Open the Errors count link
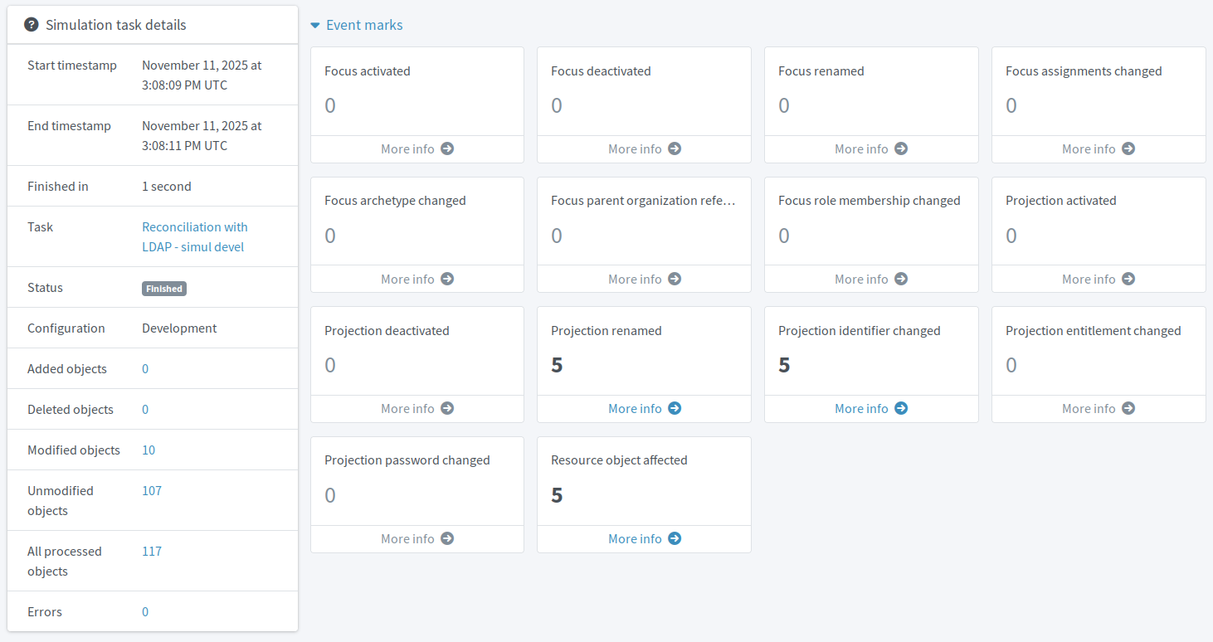 (145, 611)
